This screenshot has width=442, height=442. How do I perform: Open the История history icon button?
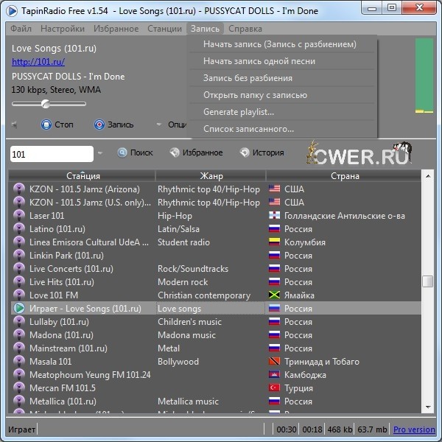point(245,153)
